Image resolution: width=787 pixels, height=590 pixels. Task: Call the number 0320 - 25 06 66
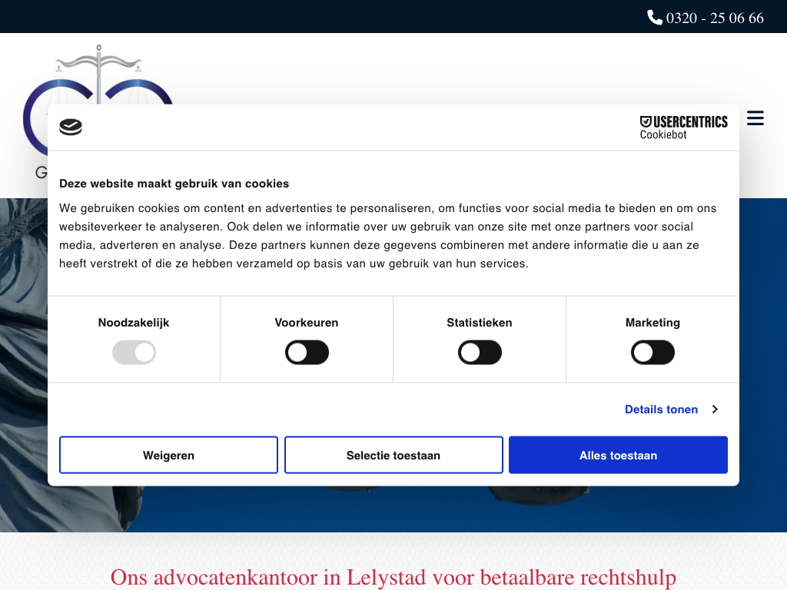(714, 18)
